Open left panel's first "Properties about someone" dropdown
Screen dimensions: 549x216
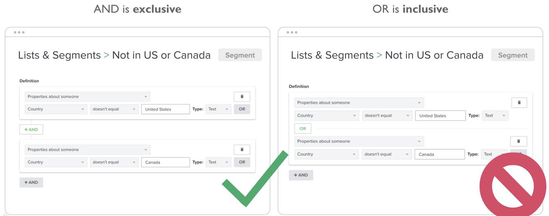[87, 97]
